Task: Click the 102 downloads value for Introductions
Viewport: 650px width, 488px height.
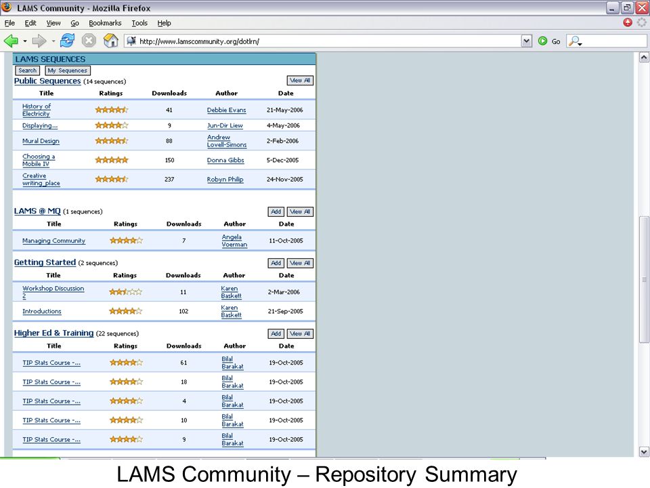Action: point(183,311)
